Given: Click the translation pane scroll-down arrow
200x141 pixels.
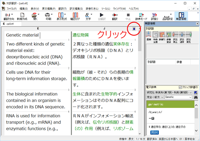Looking at the screenshot, I should 140,134.
